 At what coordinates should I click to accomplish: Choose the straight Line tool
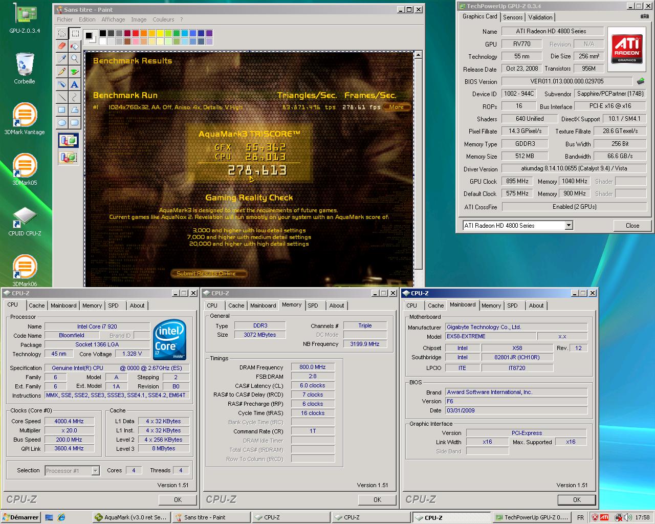(62, 97)
